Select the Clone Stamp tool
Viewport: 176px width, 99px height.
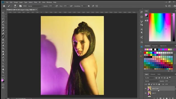click(x=3, y=40)
